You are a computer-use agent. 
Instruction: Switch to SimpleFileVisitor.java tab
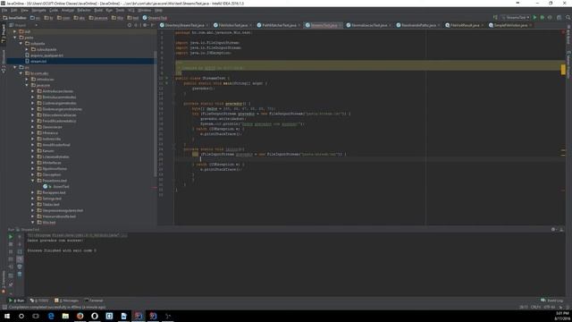[x=510, y=25]
